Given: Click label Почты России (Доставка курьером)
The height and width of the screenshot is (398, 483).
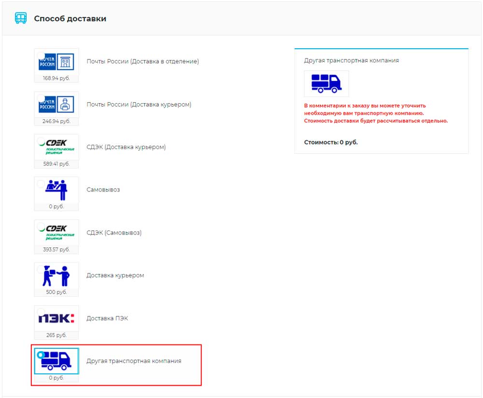Looking at the screenshot, I should [x=139, y=104].
